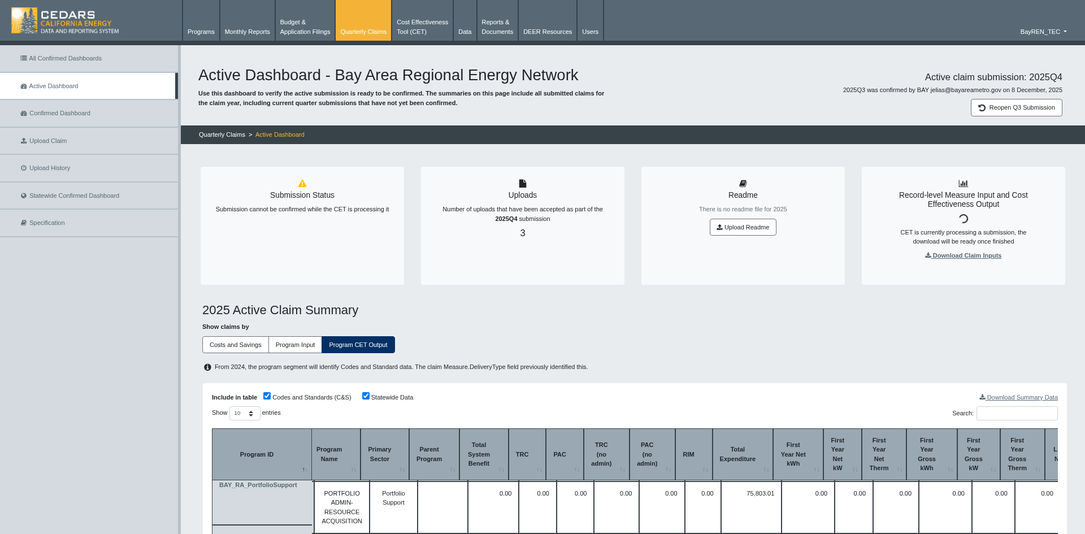Select the Program CET Output tab
1085x534 pixels.
[358, 345]
